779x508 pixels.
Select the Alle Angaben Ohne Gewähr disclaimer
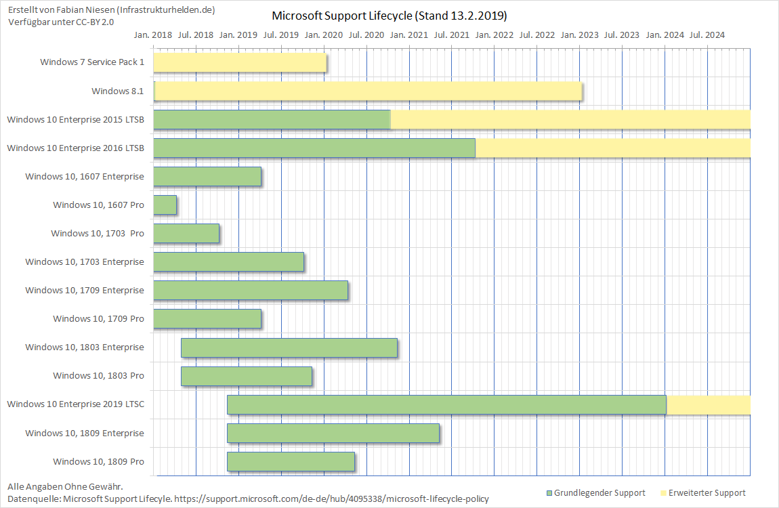[65, 486]
